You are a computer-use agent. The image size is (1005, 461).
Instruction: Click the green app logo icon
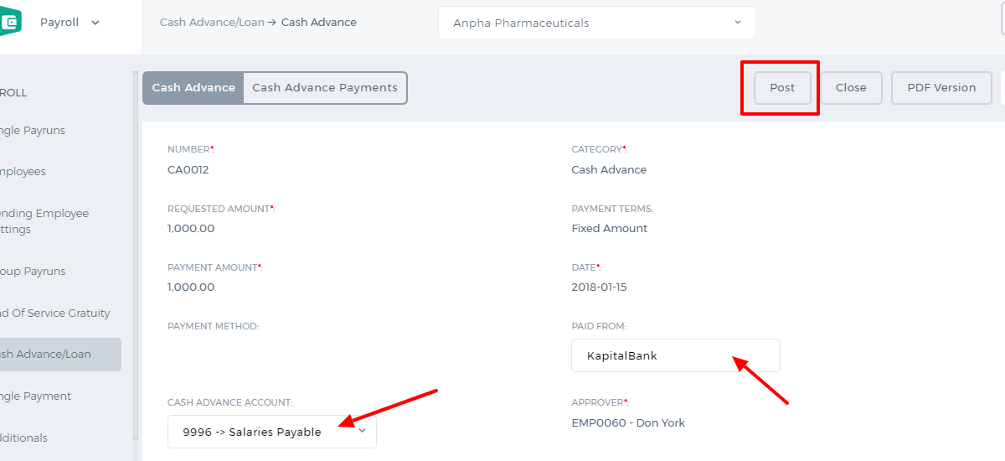point(10,23)
